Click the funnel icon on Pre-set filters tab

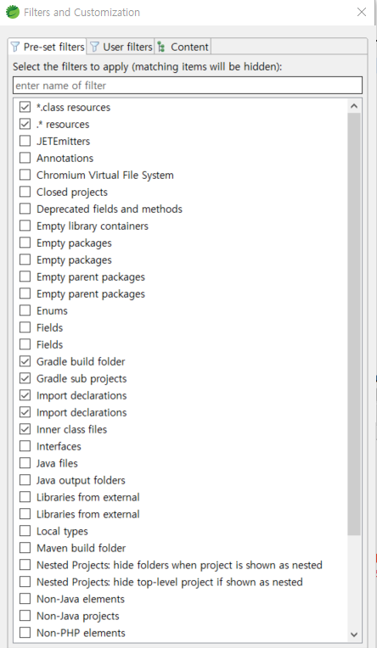pos(15,47)
